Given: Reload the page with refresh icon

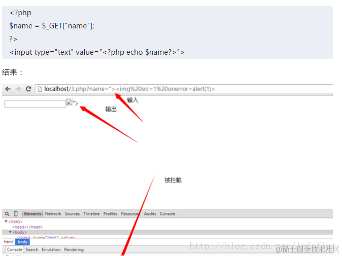Looking at the screenshot, I should [x=28, y=89].
